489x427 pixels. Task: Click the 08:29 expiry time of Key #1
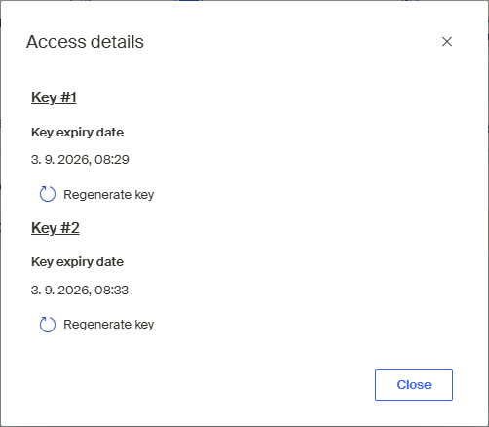point(112,160)
